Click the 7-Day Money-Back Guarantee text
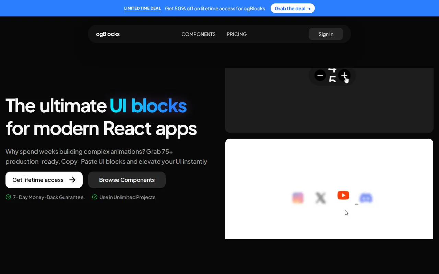Viewport: 439px width, 274px height. (48, 197)
